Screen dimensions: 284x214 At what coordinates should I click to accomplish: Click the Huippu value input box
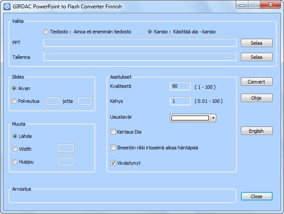click(x=66, y=162)
